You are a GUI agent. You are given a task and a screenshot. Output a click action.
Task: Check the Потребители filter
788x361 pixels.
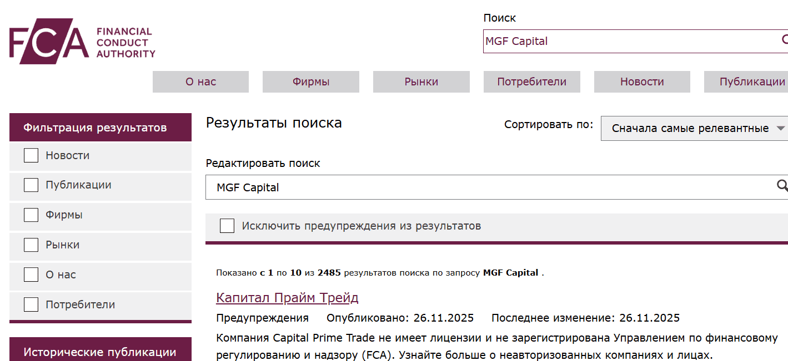31,305
